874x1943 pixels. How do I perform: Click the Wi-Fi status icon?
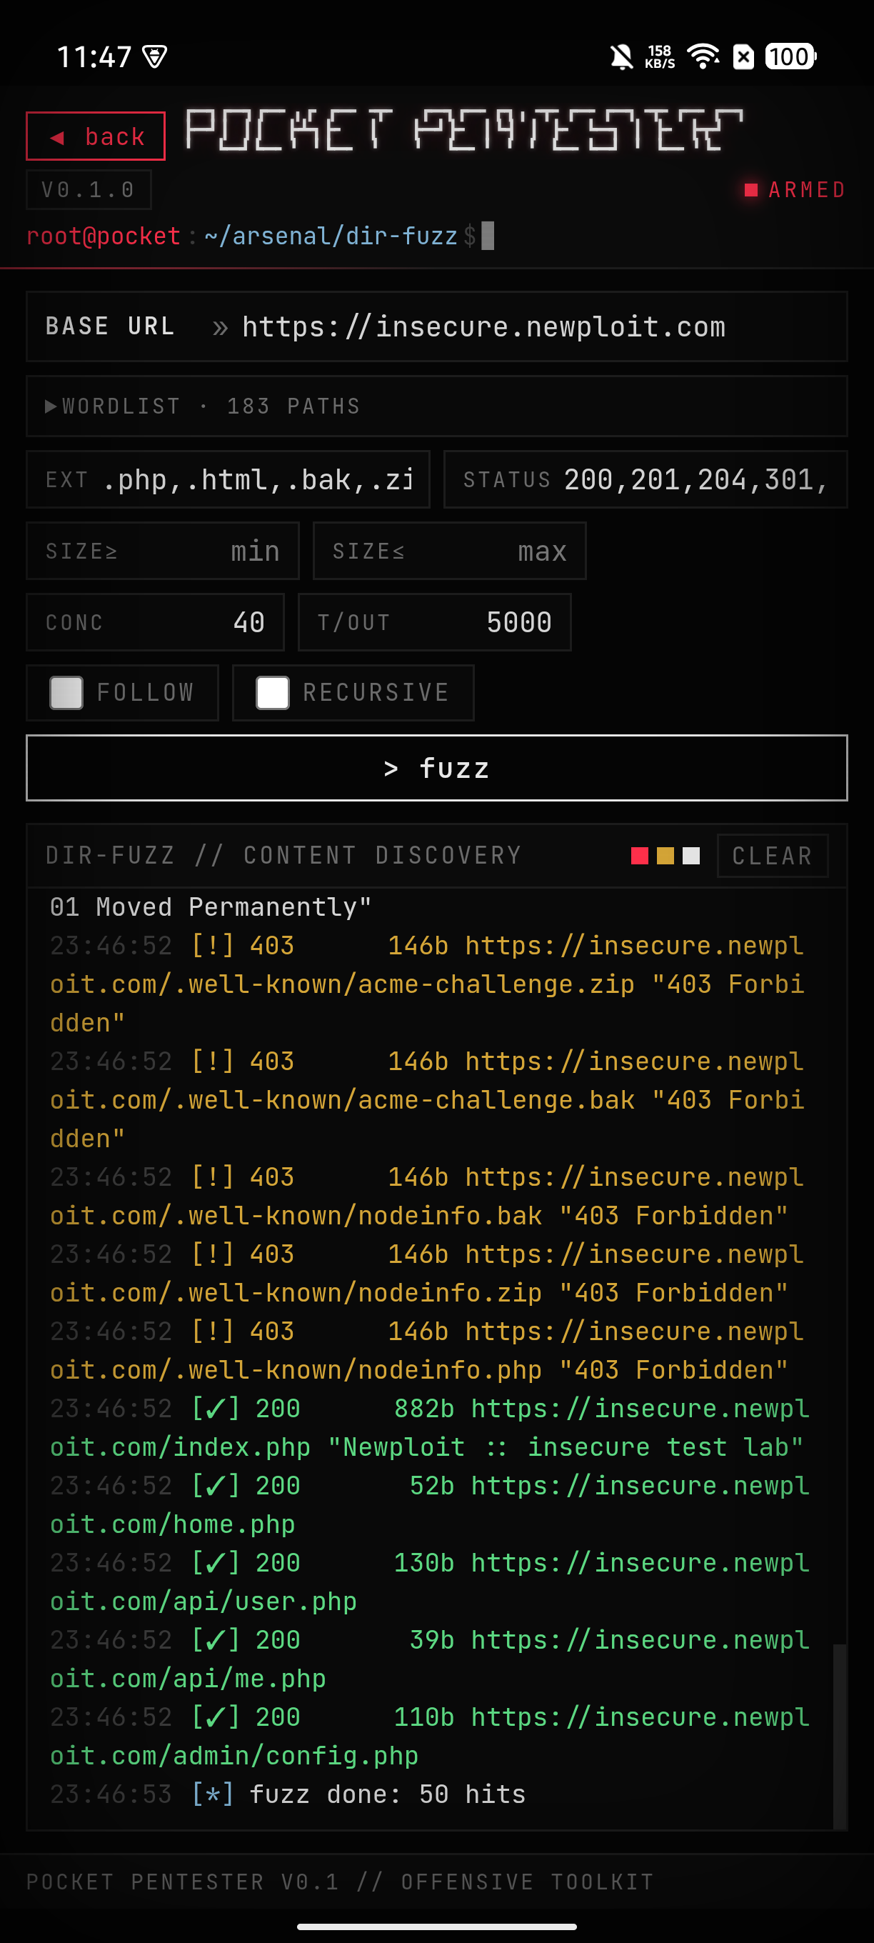pyautogui.click(x=703, y=56)
